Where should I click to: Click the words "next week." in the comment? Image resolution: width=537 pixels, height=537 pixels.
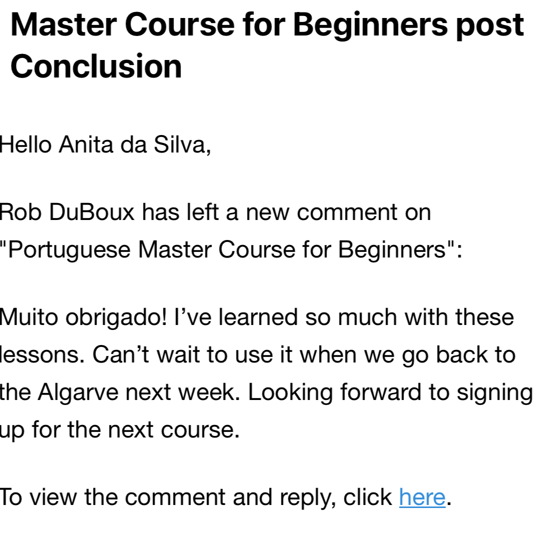click(183, 392)
